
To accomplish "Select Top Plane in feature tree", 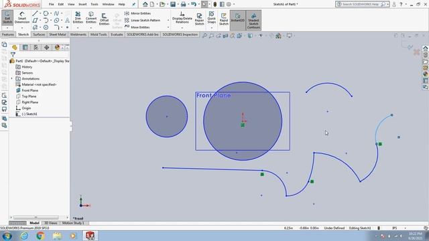I will point(29,96).
